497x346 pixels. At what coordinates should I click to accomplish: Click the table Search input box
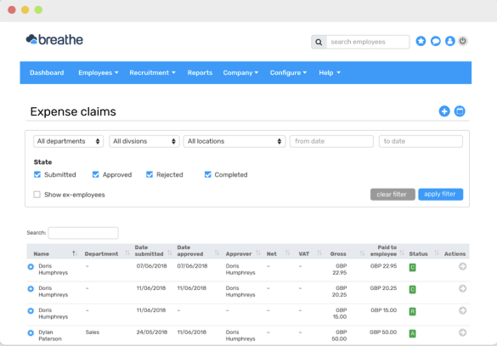point(83,233)
